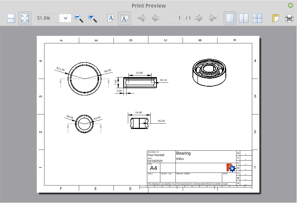Toggle the Fit page icon

[25, 18]
